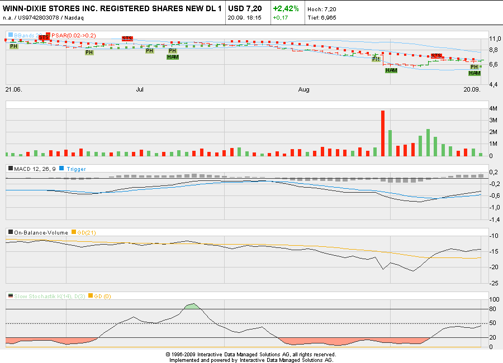Select the GD (0) legend label
Screen dimensions: 503x363
click(102, 297)
